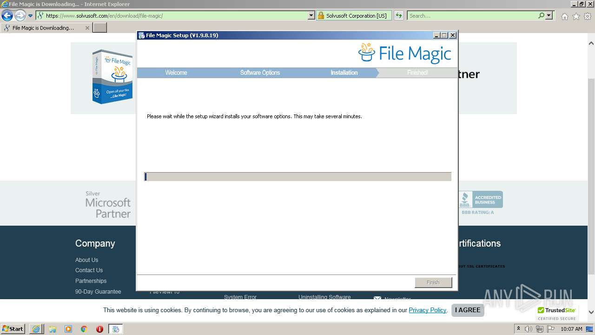Click the Software Options step
Viewport: 595px width, 335px height.
(260, 73)
